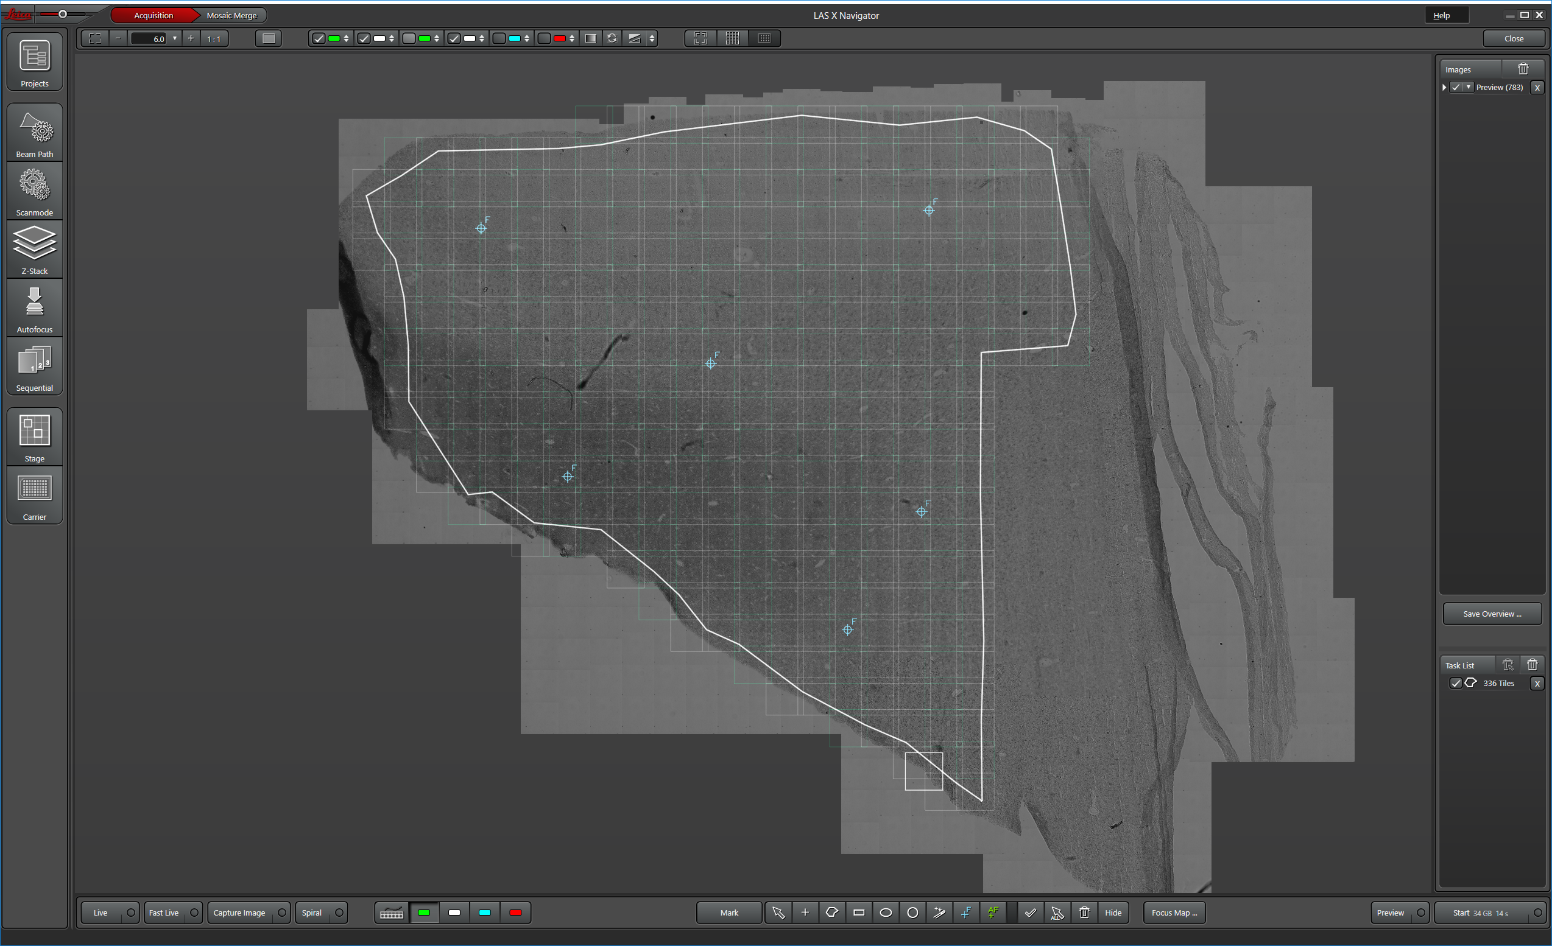This screenshot has width=1552, height=946.
Task: Select the polygon region drawing tool
Action: pyautogui.click(x=831, y=913)
